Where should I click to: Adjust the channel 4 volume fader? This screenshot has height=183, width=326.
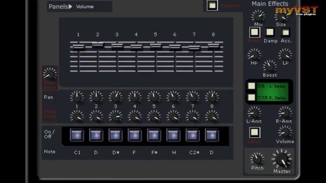(x=136, y=47)
